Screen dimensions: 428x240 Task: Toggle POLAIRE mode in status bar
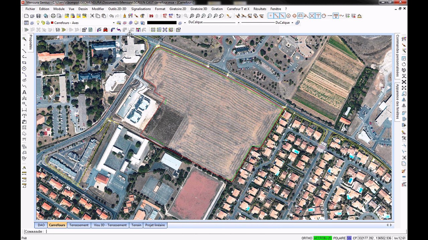(339, 238)
